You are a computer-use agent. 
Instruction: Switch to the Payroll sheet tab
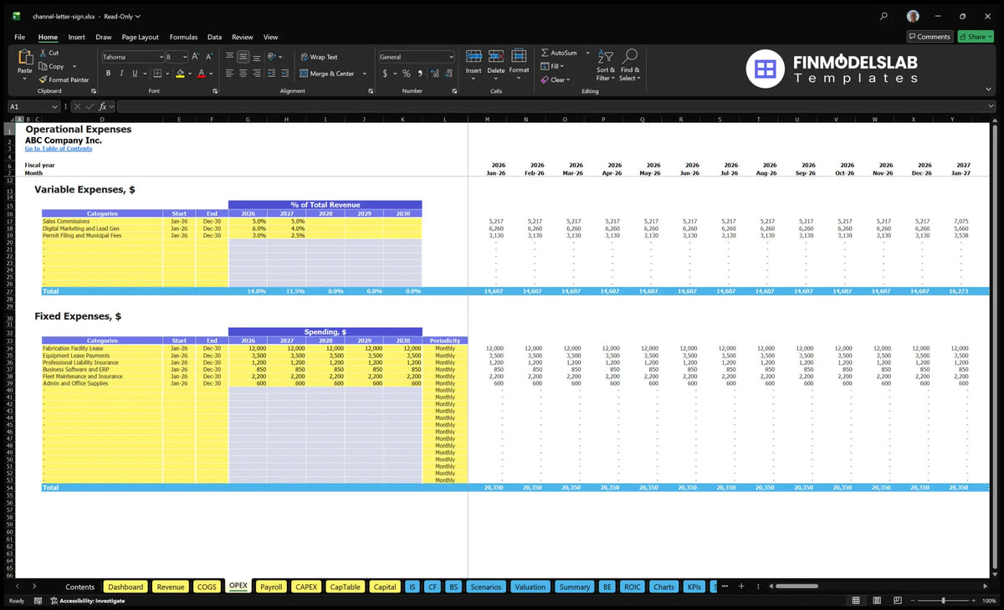point(271,587)
